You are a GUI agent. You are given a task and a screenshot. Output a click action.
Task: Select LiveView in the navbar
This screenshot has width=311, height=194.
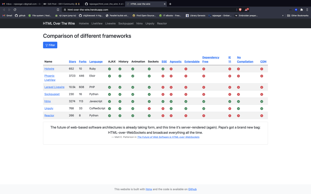[97, 23]
